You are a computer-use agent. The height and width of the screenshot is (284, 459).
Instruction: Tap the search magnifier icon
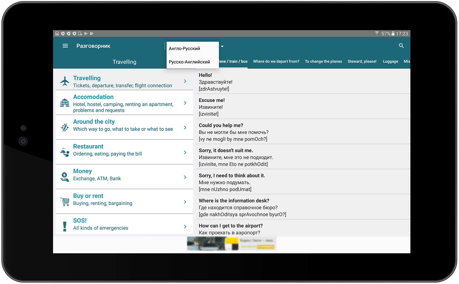point(401,46)
